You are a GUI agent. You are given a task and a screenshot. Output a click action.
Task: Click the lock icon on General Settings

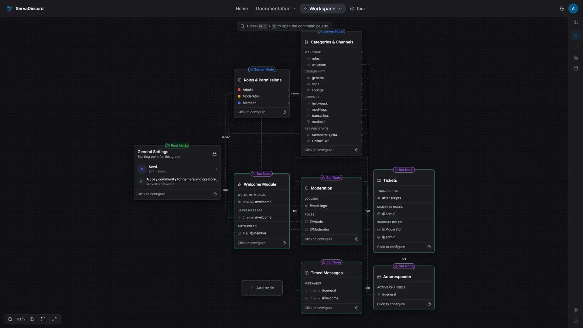pos(214,154)
